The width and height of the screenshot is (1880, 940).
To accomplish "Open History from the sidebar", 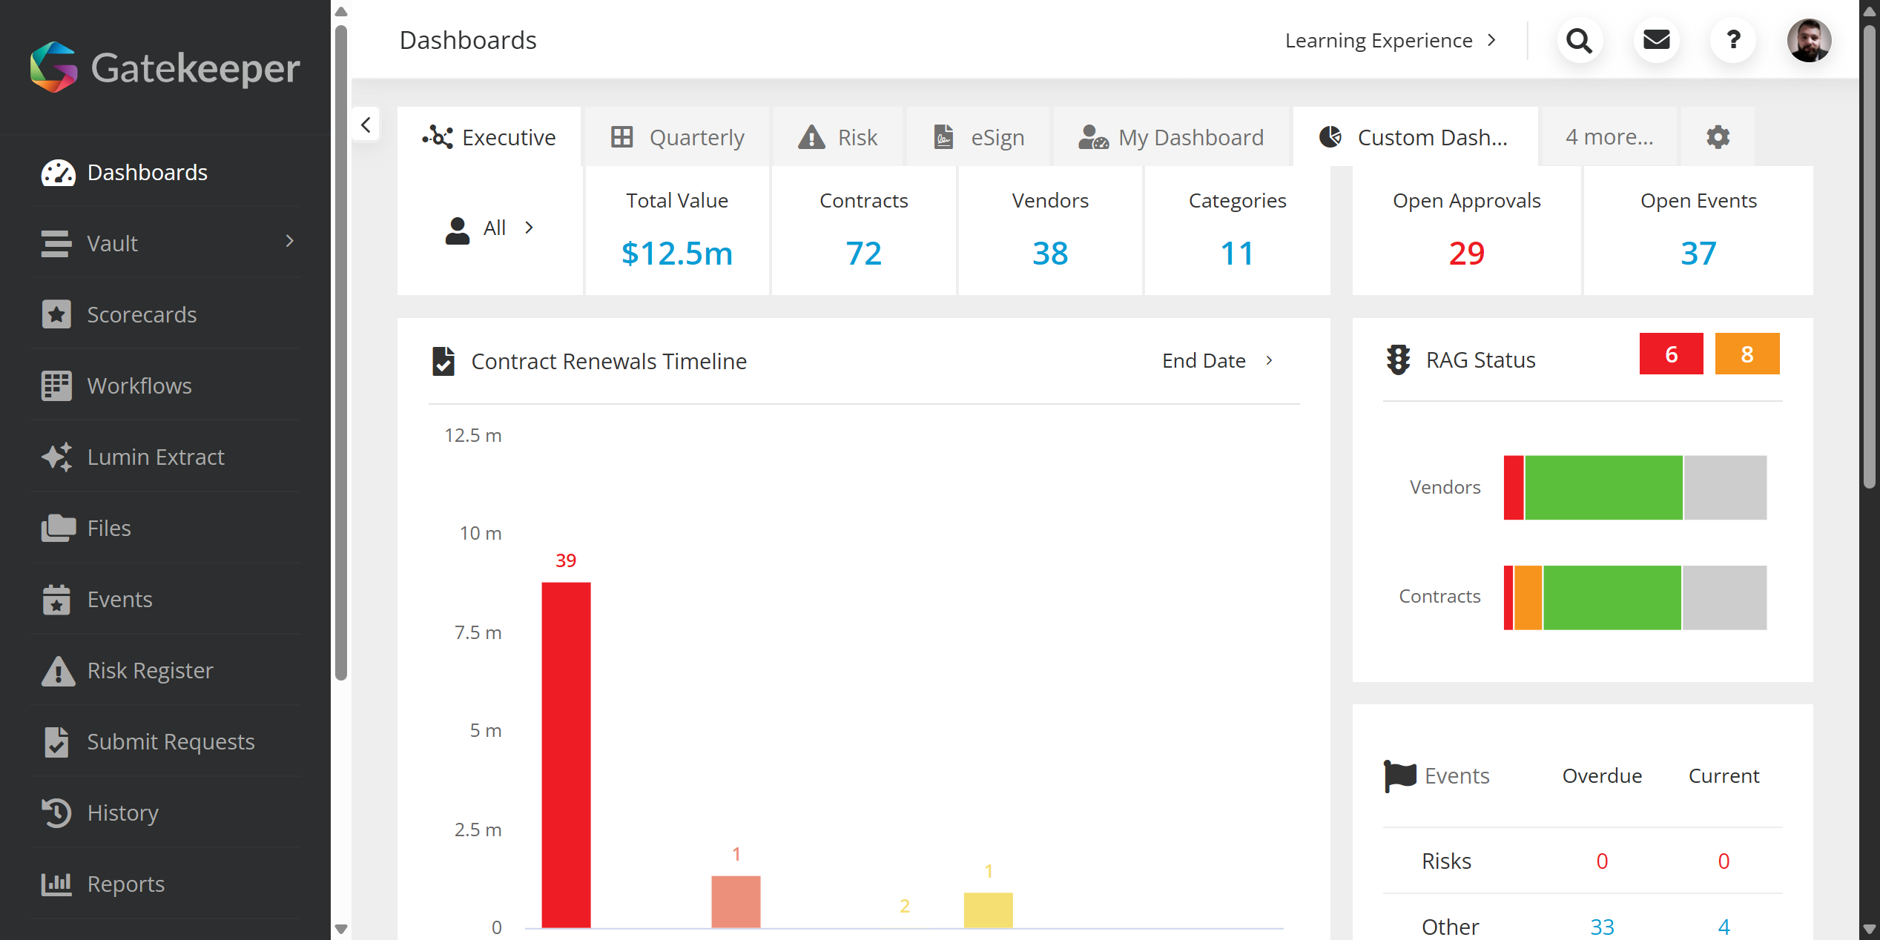I will 122,812.
